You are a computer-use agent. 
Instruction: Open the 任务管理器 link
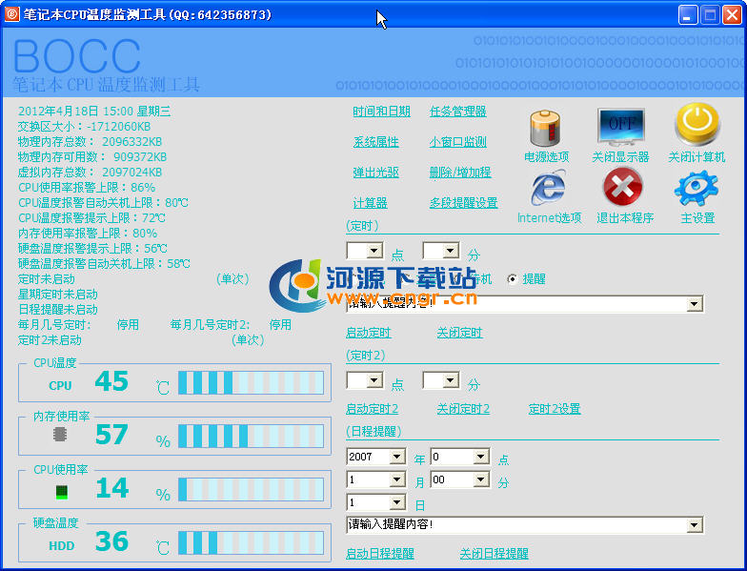(457, 112)
